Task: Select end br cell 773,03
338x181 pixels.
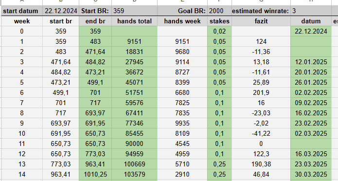Action: [x=95, y=154]
